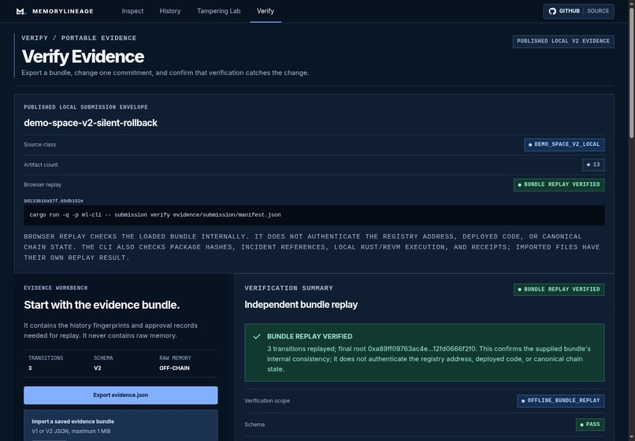635x441 pixels.
Task: Click the Browser replay Bundle Replay Verified badge
Action: click(559, 184)
